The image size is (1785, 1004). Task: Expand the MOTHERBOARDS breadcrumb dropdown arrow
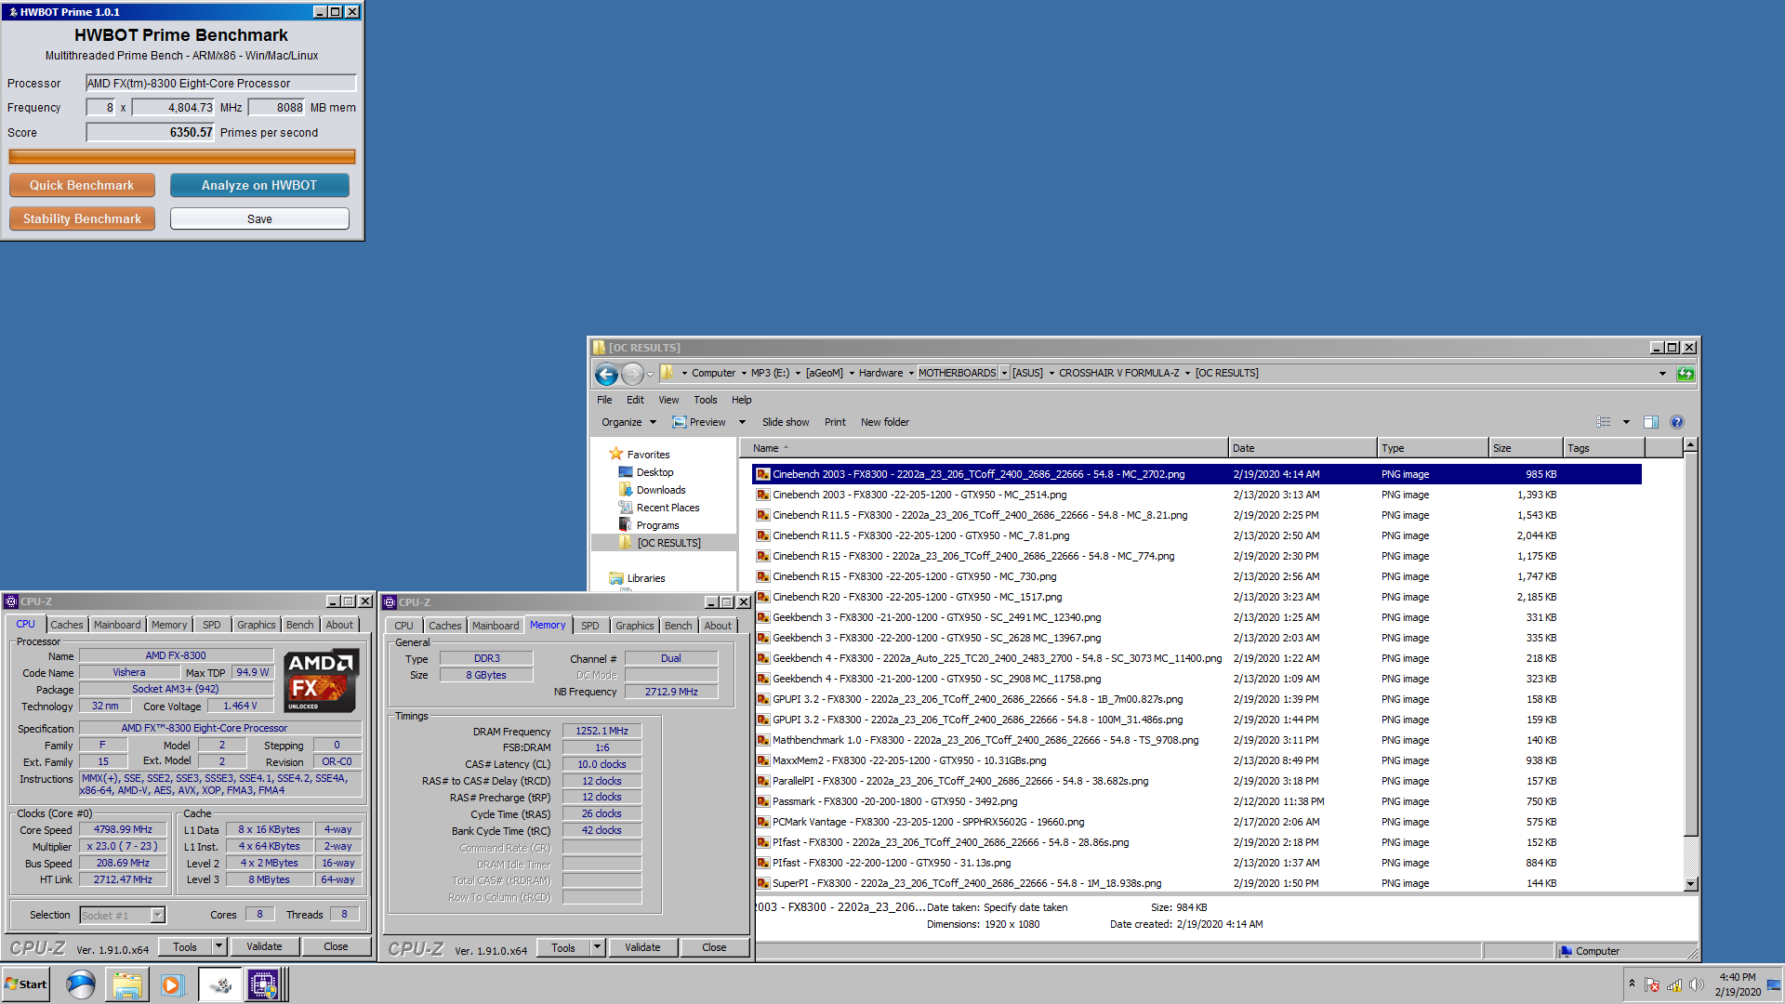coord(1004,373)
